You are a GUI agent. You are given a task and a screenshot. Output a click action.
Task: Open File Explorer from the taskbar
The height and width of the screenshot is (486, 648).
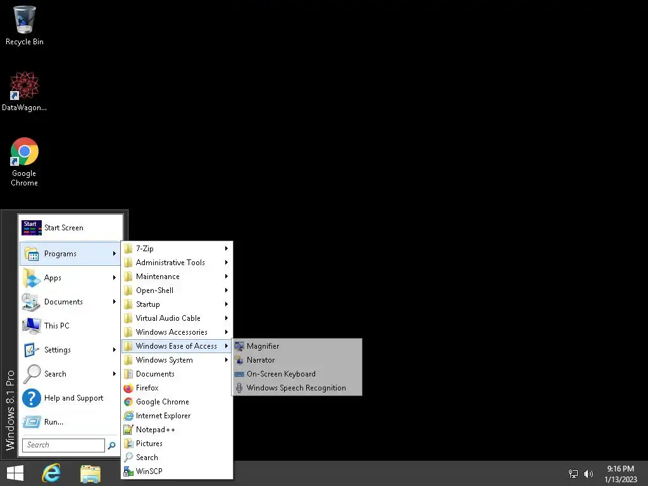[90, 473]
